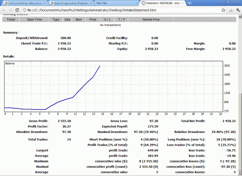Close the first Persian-titled tab
This screenshot has width=242, height=176.
45,3
